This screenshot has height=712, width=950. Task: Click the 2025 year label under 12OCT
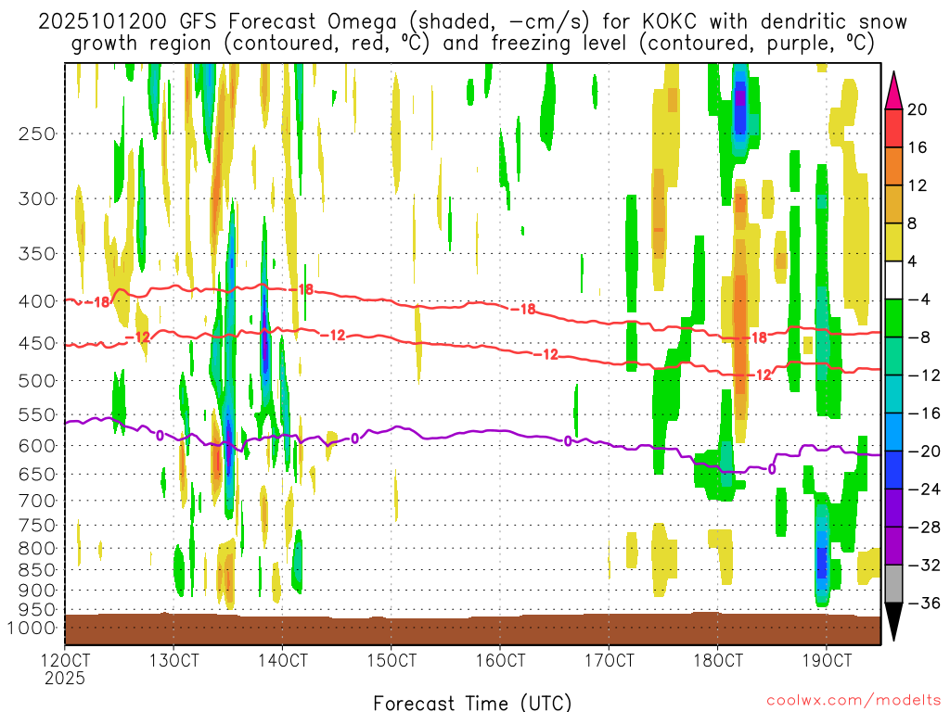coord(65,678)
